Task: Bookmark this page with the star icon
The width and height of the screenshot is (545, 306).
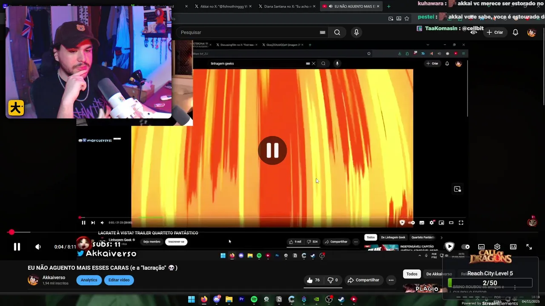Action: click(x=407, y=18)
